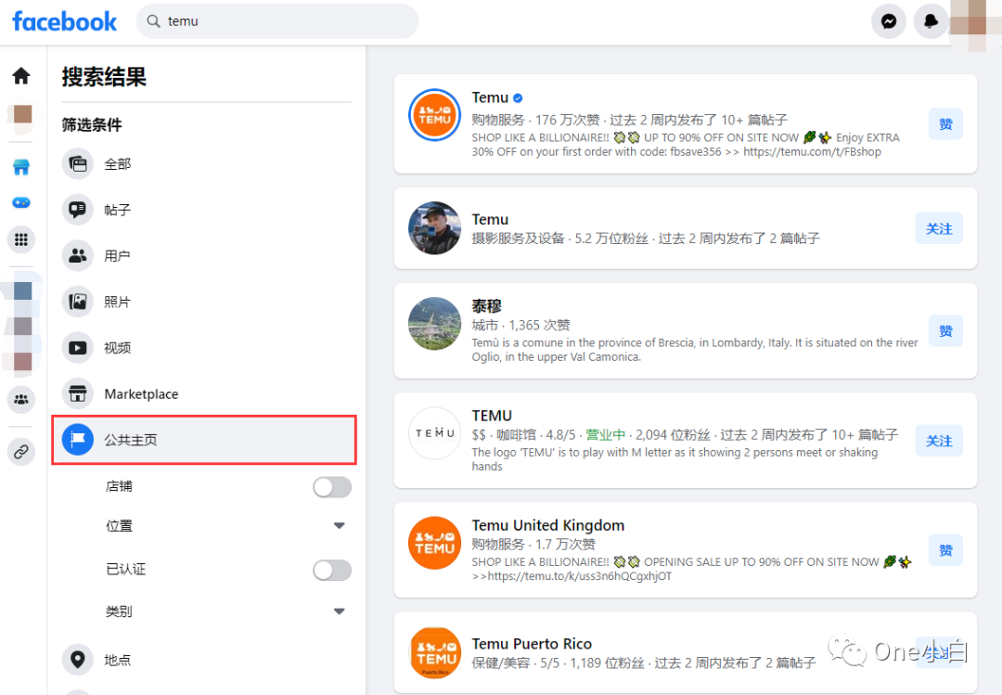Click the 泰穆 town landscape avatar
The image size is (1002, 695).
coord(434,324)
